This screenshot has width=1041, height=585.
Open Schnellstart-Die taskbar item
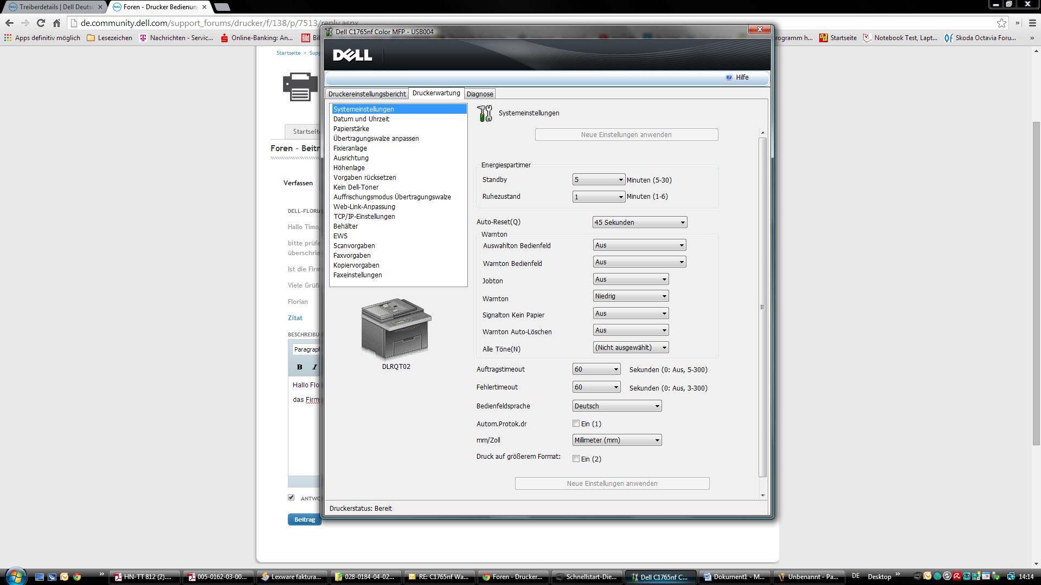[587, 577]
